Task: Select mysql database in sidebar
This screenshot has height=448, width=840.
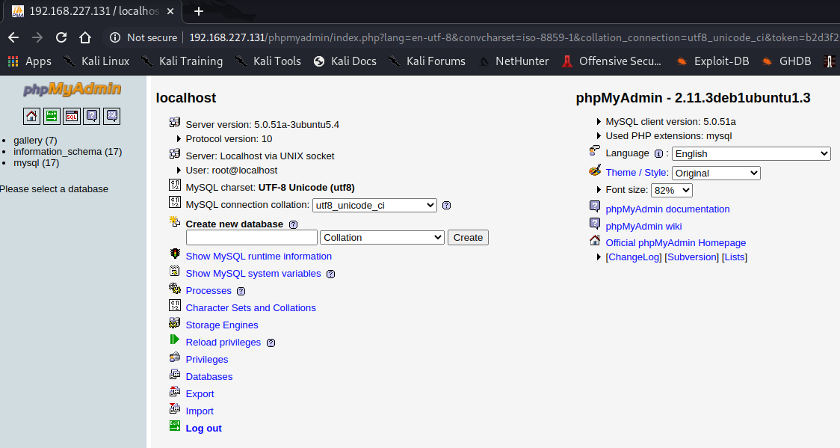Action: (36, 162)
